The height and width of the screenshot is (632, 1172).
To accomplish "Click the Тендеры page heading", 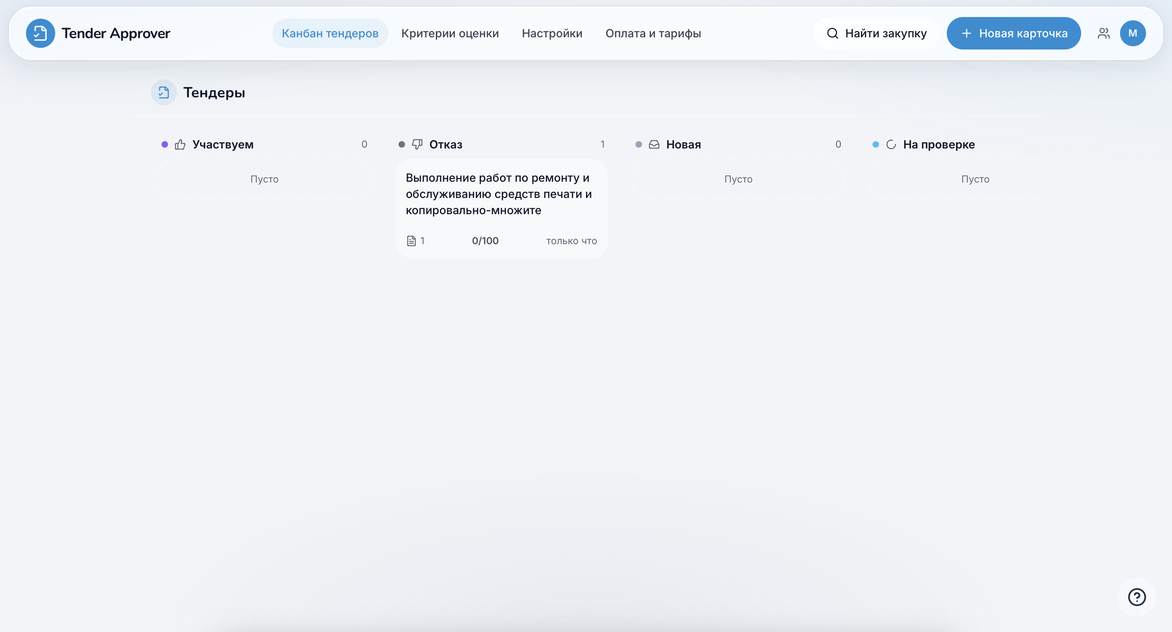I will click(x=214, y=93).
